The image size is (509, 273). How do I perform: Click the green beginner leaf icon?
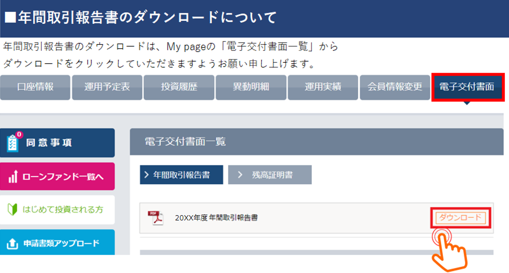(x=12, y=209)
